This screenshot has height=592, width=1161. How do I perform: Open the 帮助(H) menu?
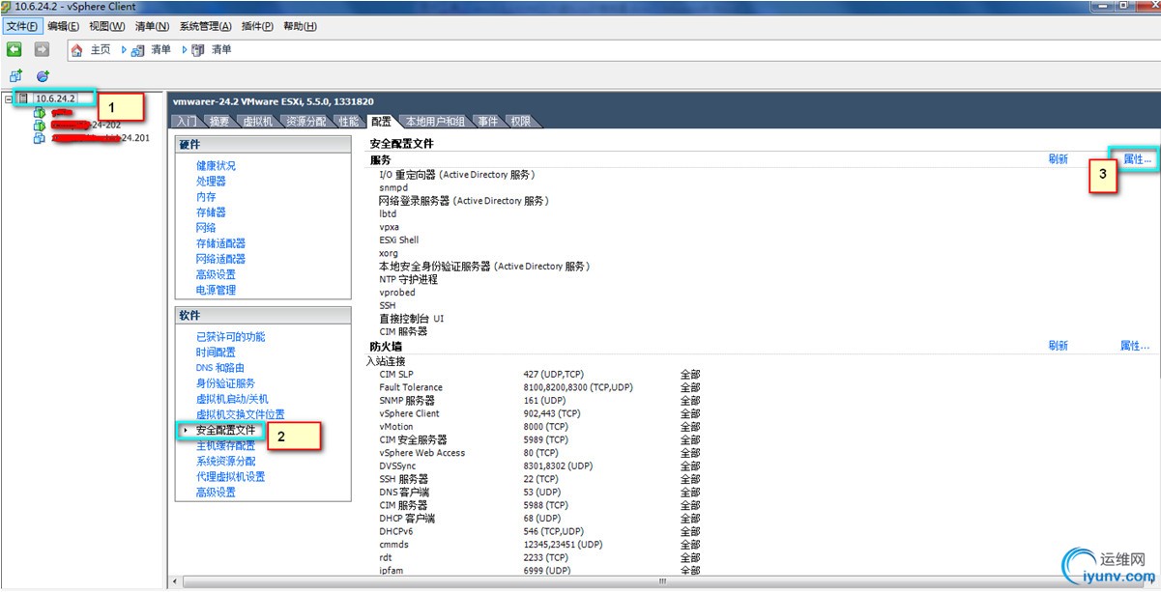pos(300,26)
